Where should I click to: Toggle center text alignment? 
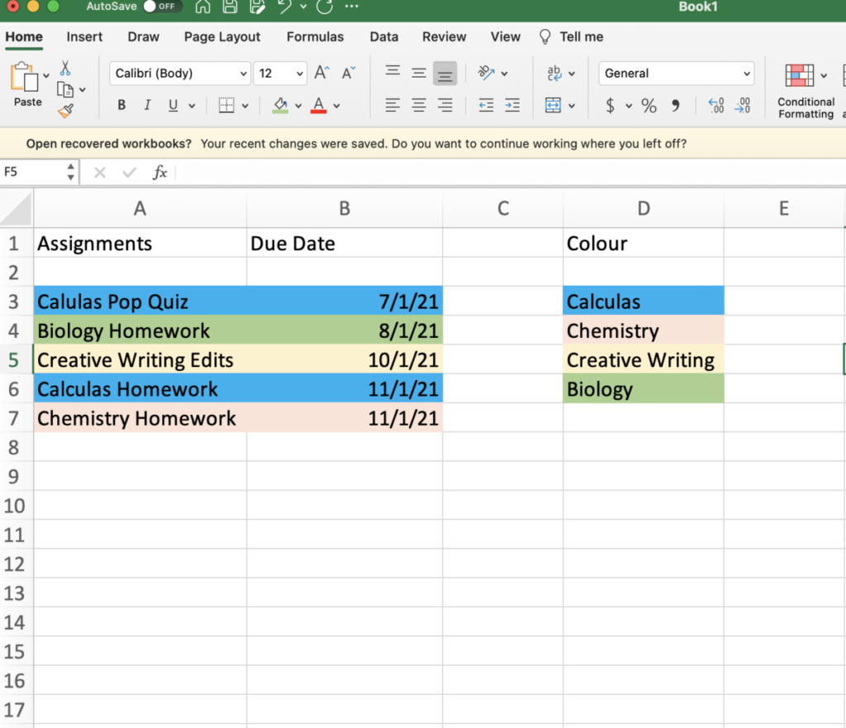(419, 105)
